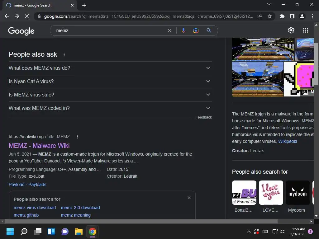Image resolution: width=319 pixels, height=239 pixels.
Task: Click the Google logo
Action: pyautogui.click(x=21, y=31)
